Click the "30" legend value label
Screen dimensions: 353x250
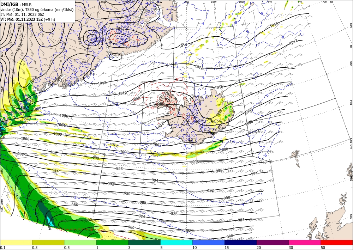point(291,248)
